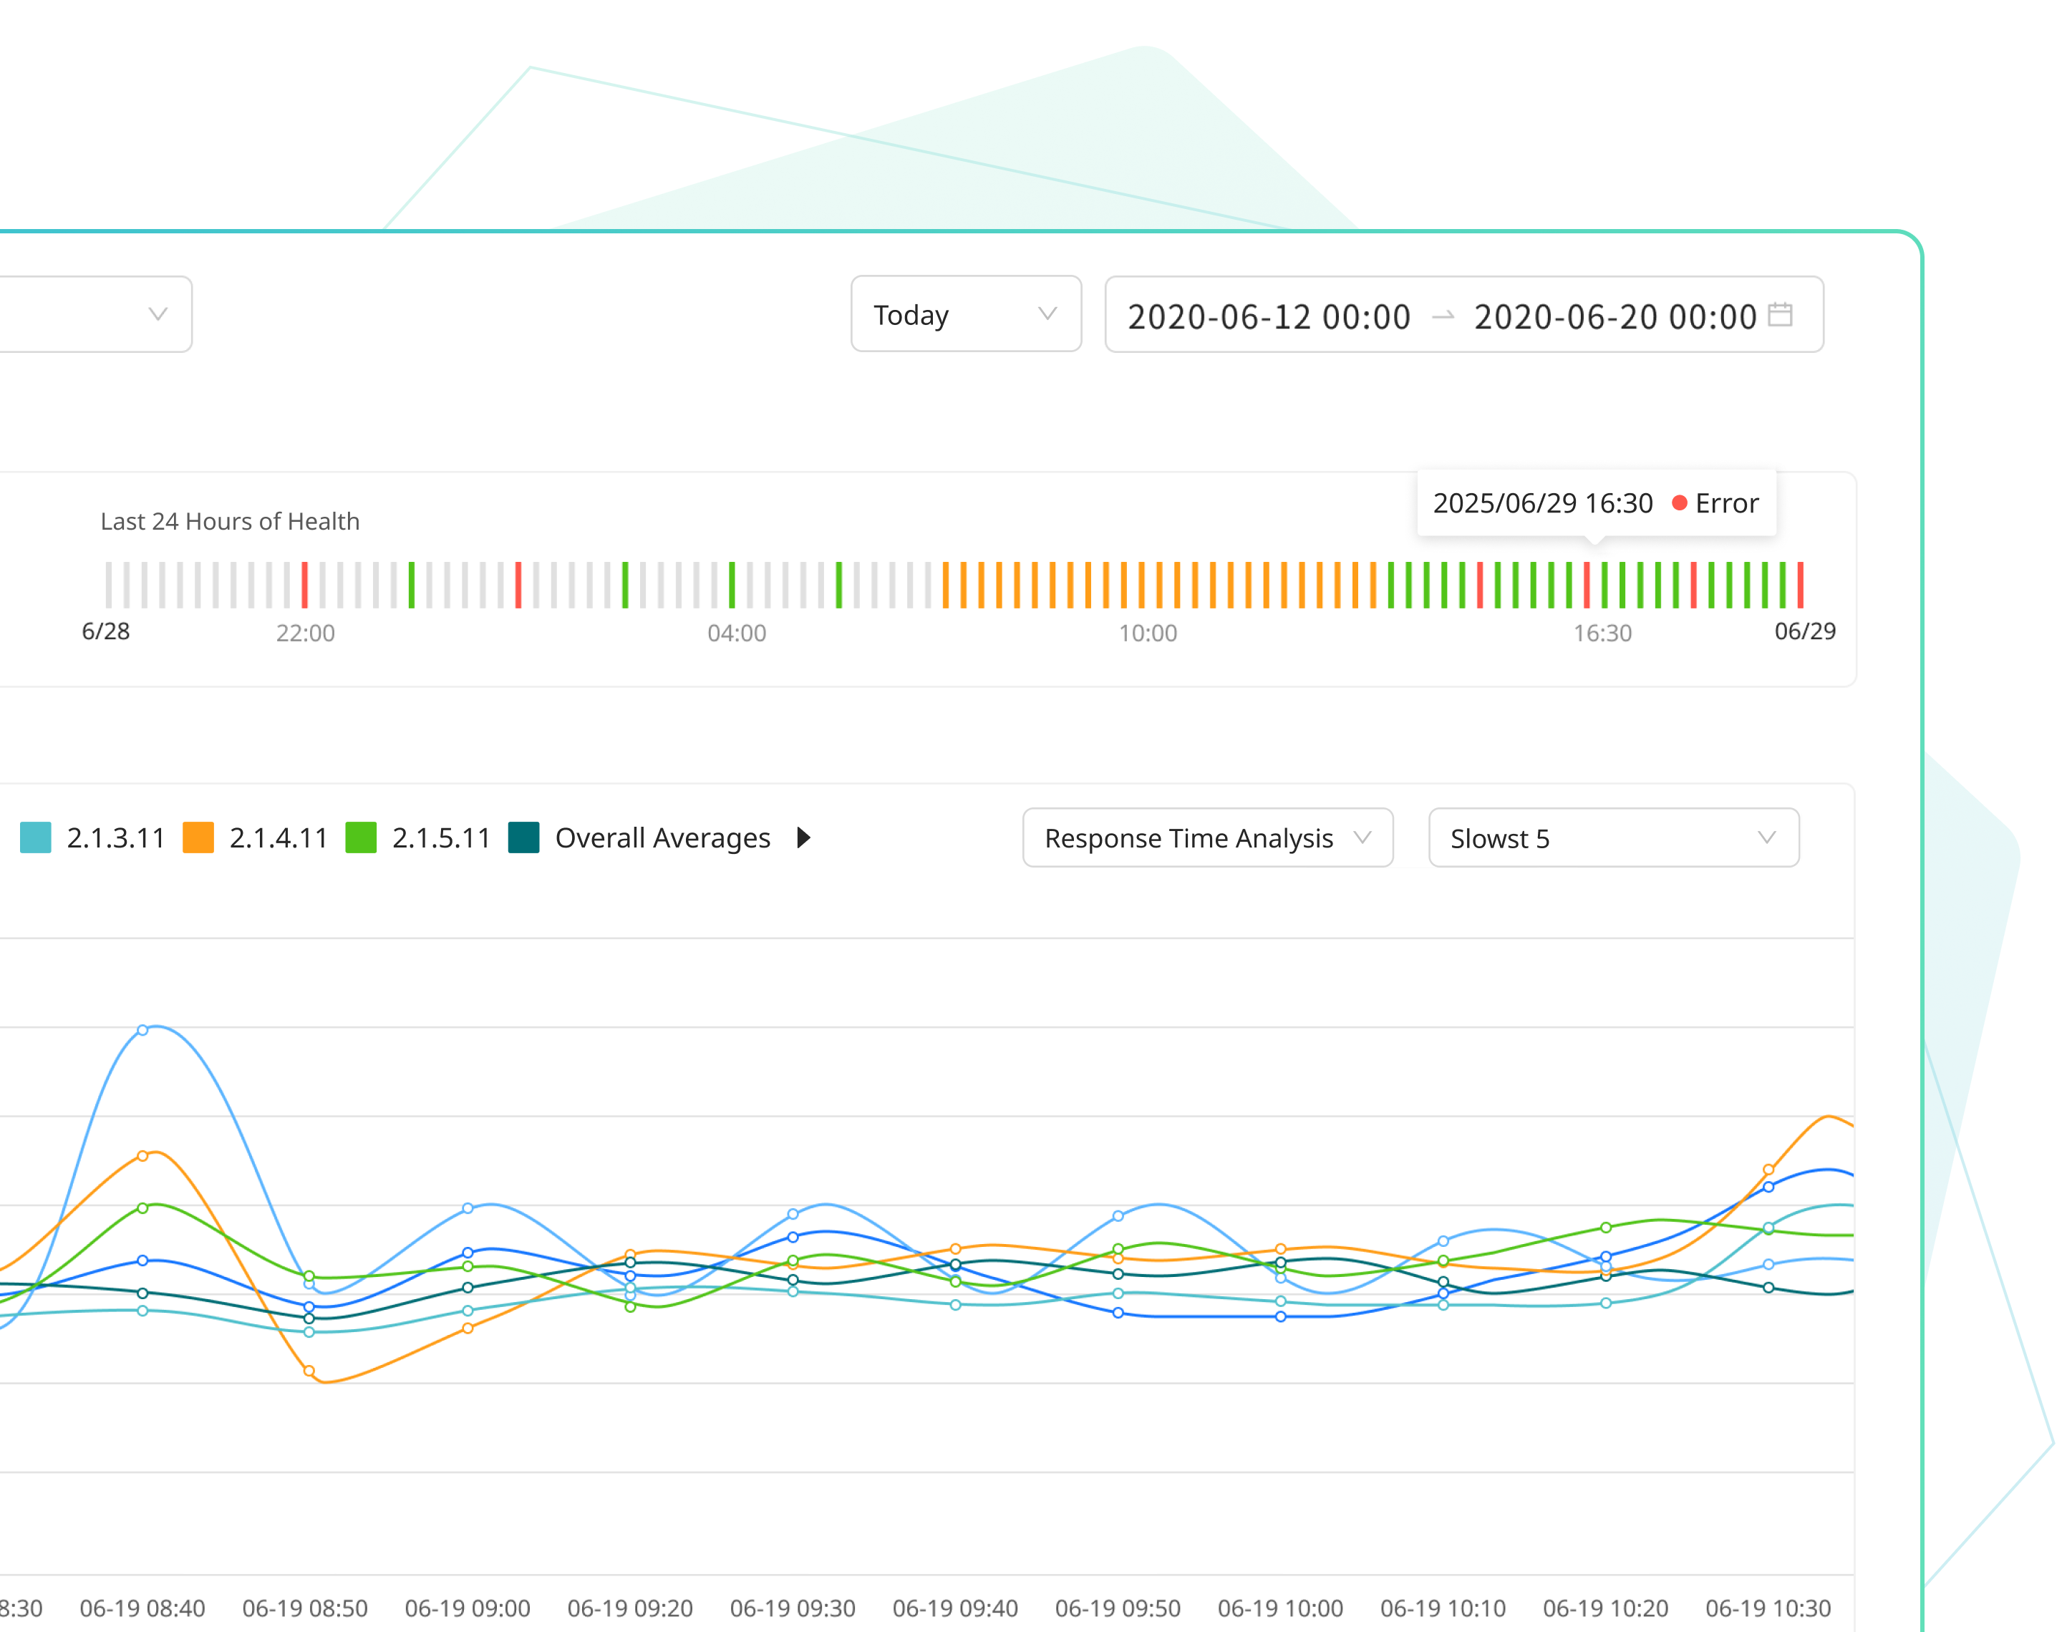
Task: Click the first orange health bar
Action: click(x=946, y=585)
